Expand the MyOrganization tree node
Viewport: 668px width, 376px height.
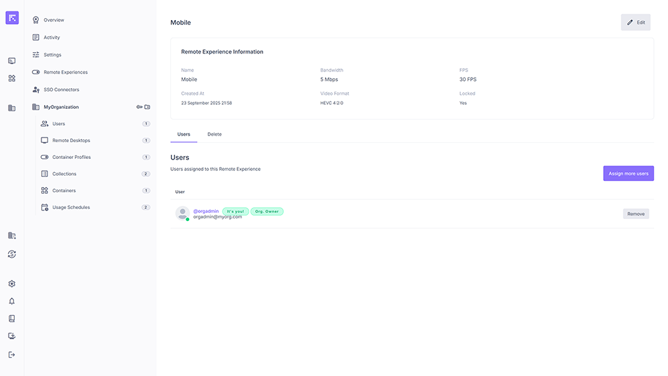click(61, 107)
